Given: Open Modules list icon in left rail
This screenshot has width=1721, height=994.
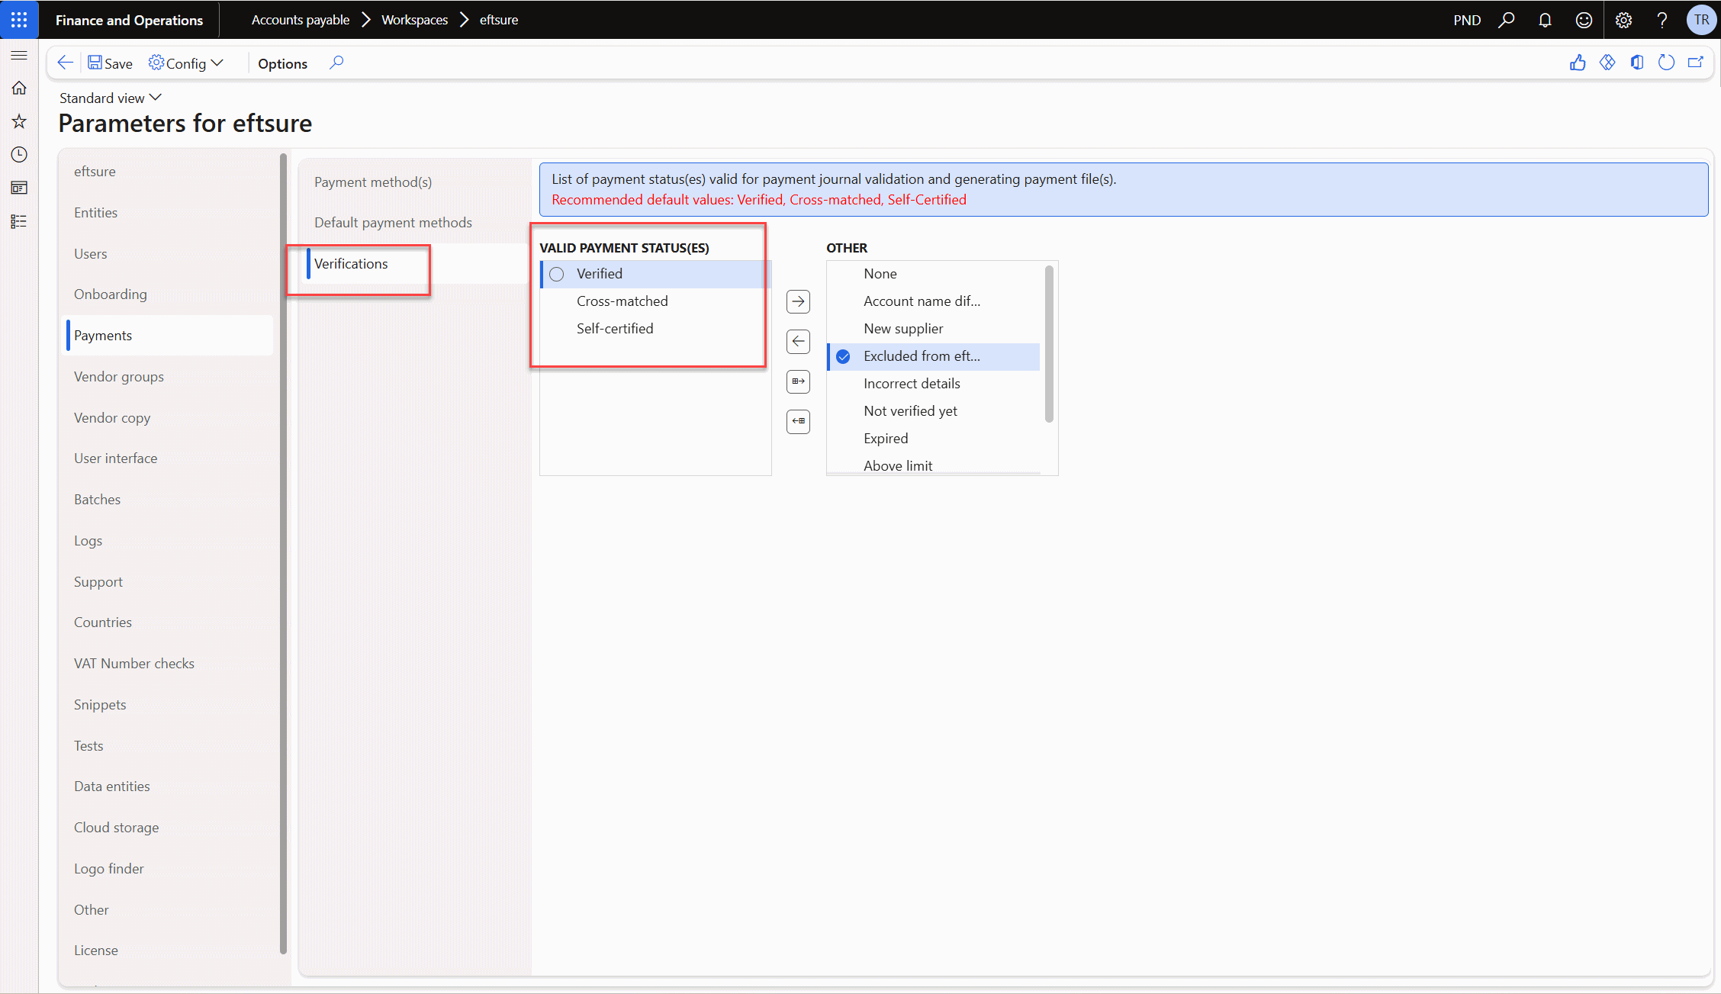Looking at the screenshot, I should coord(19,221).
